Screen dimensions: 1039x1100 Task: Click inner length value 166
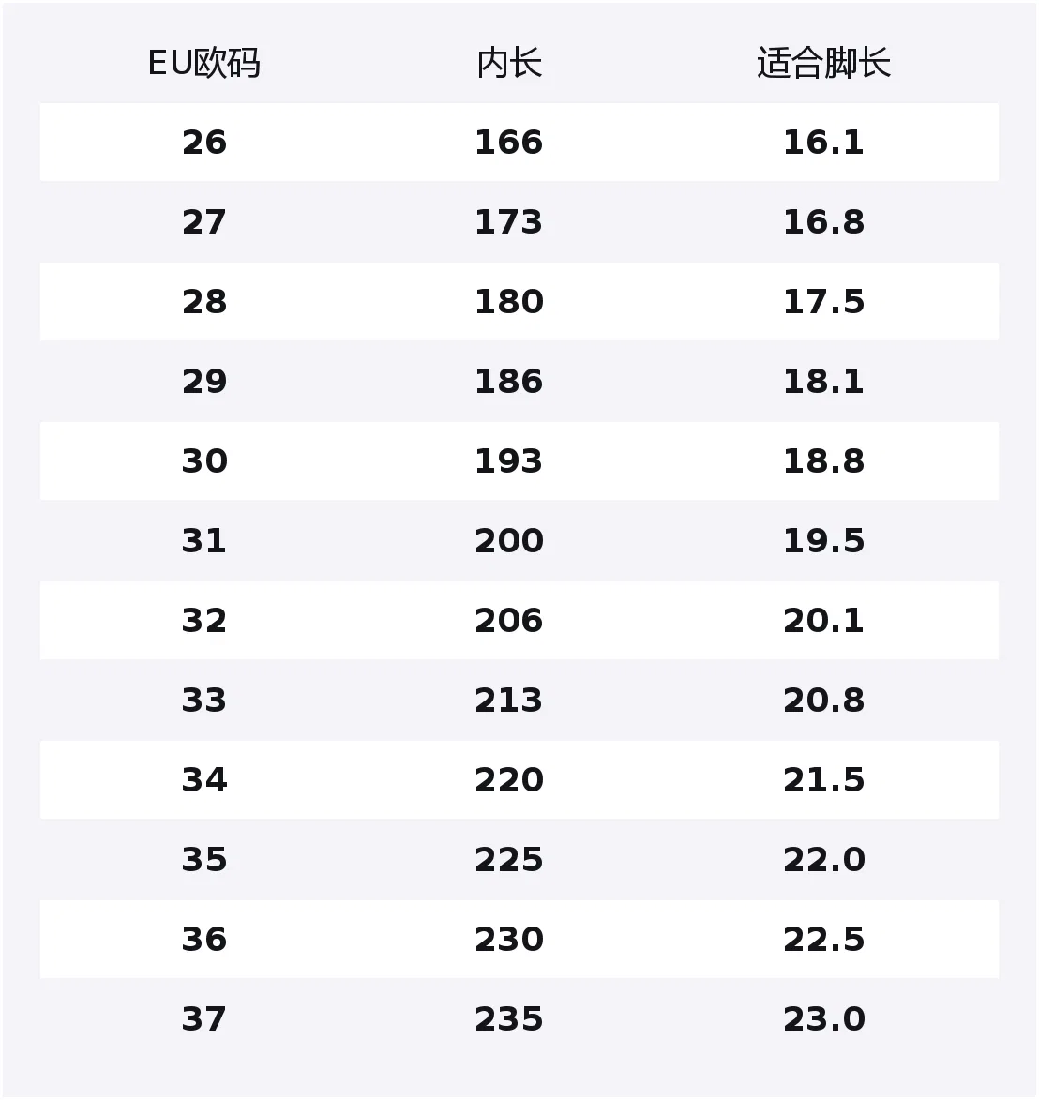(509, 143)
